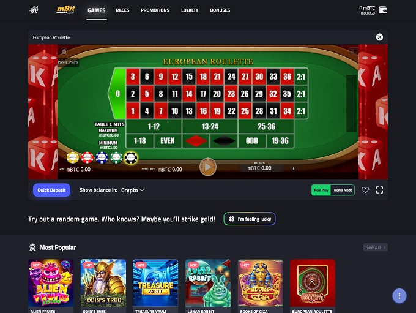The image size is (416, 313).
Task: Enter fullscreen mode for the game
Action: [x=379, y=190]
